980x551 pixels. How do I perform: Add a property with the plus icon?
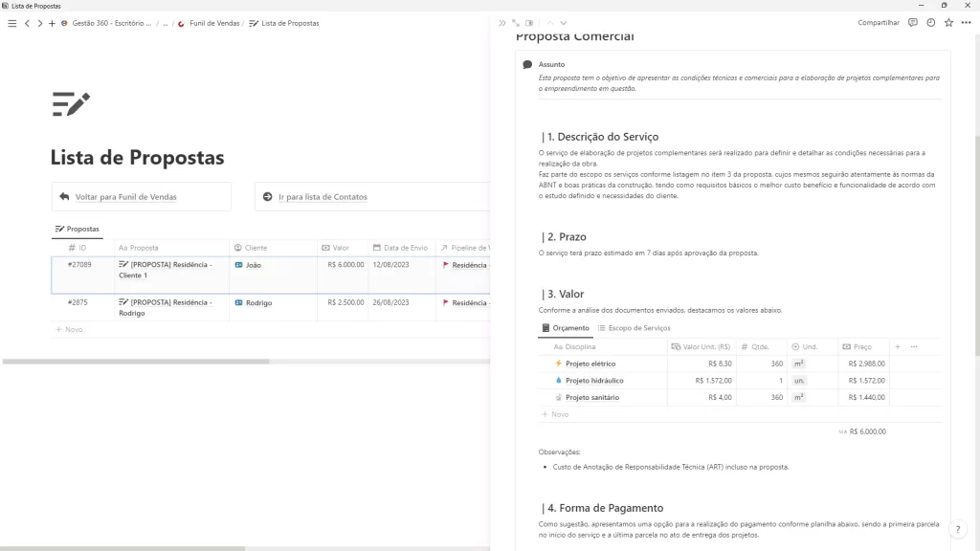click(x=898, y=346)
